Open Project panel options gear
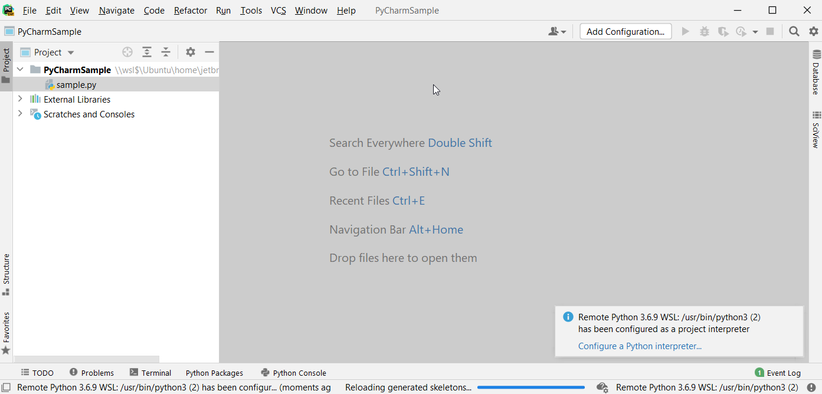The image size is (822, 394). (190, 52)
